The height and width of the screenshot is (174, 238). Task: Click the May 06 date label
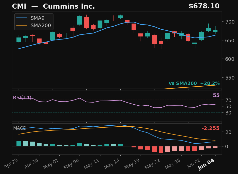(x=72, y=164)
